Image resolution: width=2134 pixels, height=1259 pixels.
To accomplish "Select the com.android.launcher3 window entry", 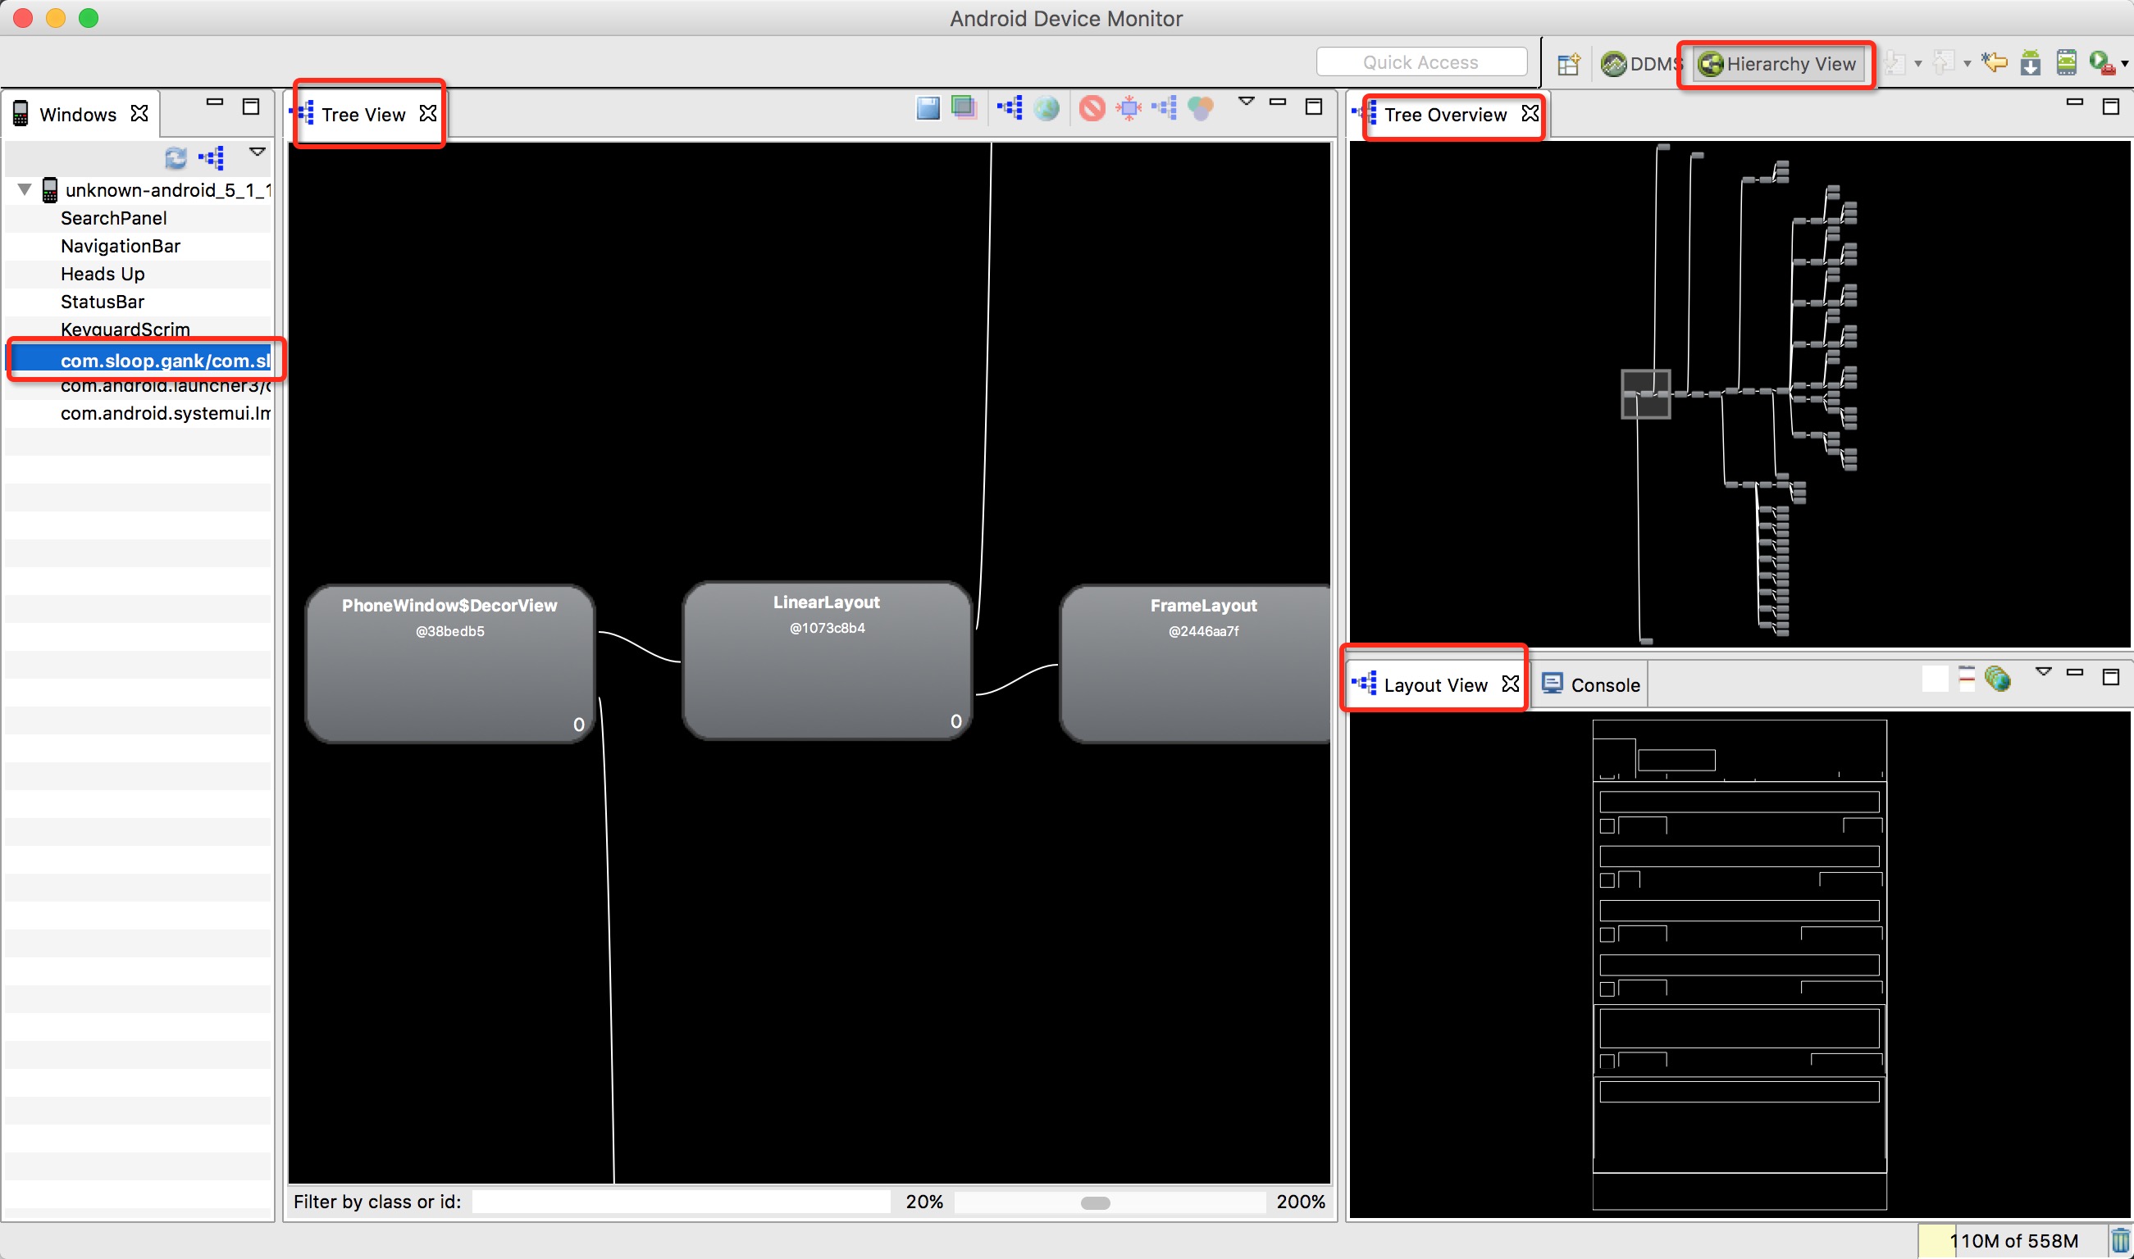I will click(x=139, y=386).
